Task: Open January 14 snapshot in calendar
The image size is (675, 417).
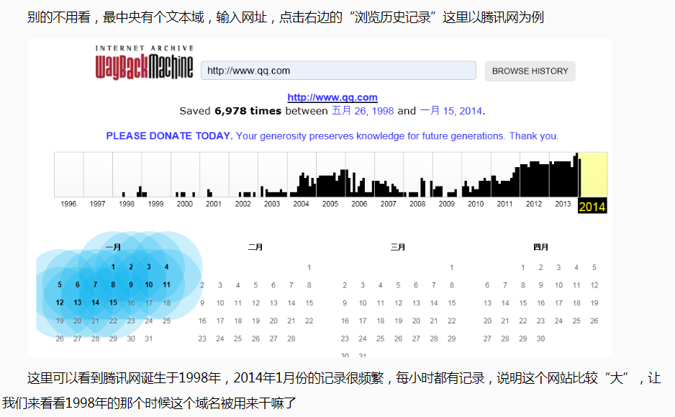Action: click(95, 302)
